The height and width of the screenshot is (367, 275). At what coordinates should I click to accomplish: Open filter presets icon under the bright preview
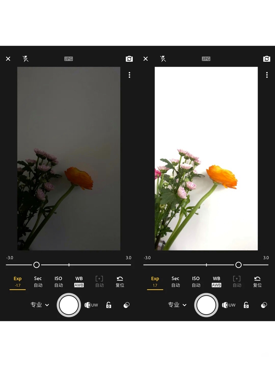pyautogui.click(x=264, y=305)
